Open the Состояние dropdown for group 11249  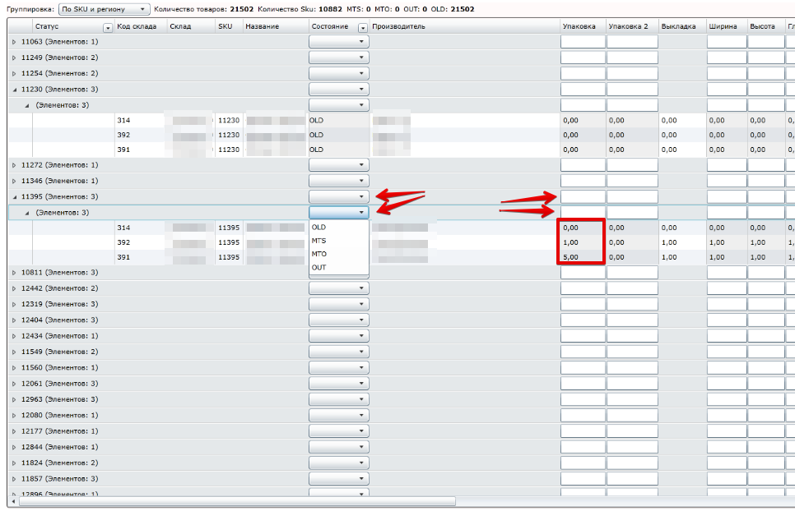[x=339, y=58]
